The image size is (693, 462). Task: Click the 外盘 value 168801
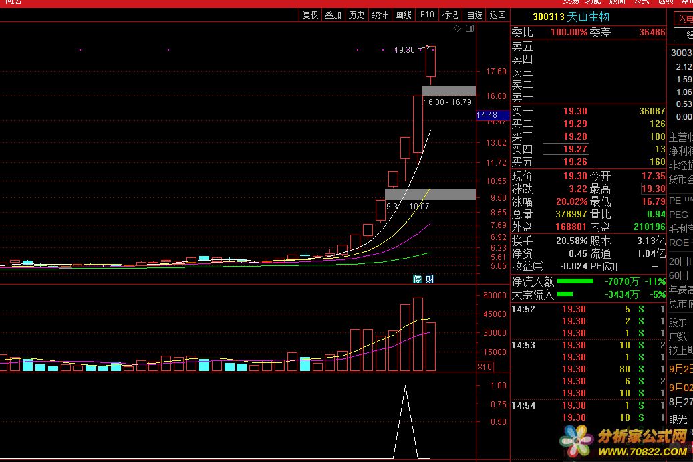click(571, 227)
